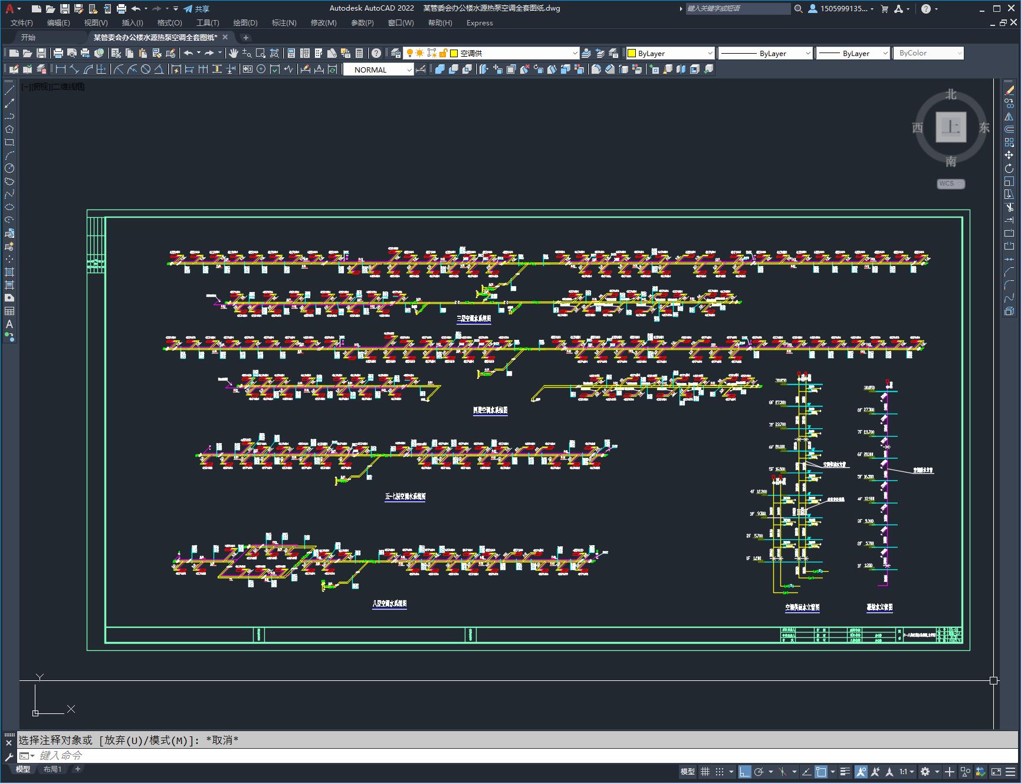Click the yellow ByLayer color swatch
This screenshot has width=1021, height=783.
tap(631, 53)
